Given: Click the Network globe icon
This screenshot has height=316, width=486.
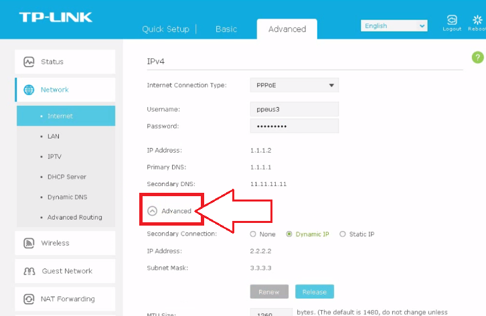Looking at the screenshot, I should pos(29,90).
